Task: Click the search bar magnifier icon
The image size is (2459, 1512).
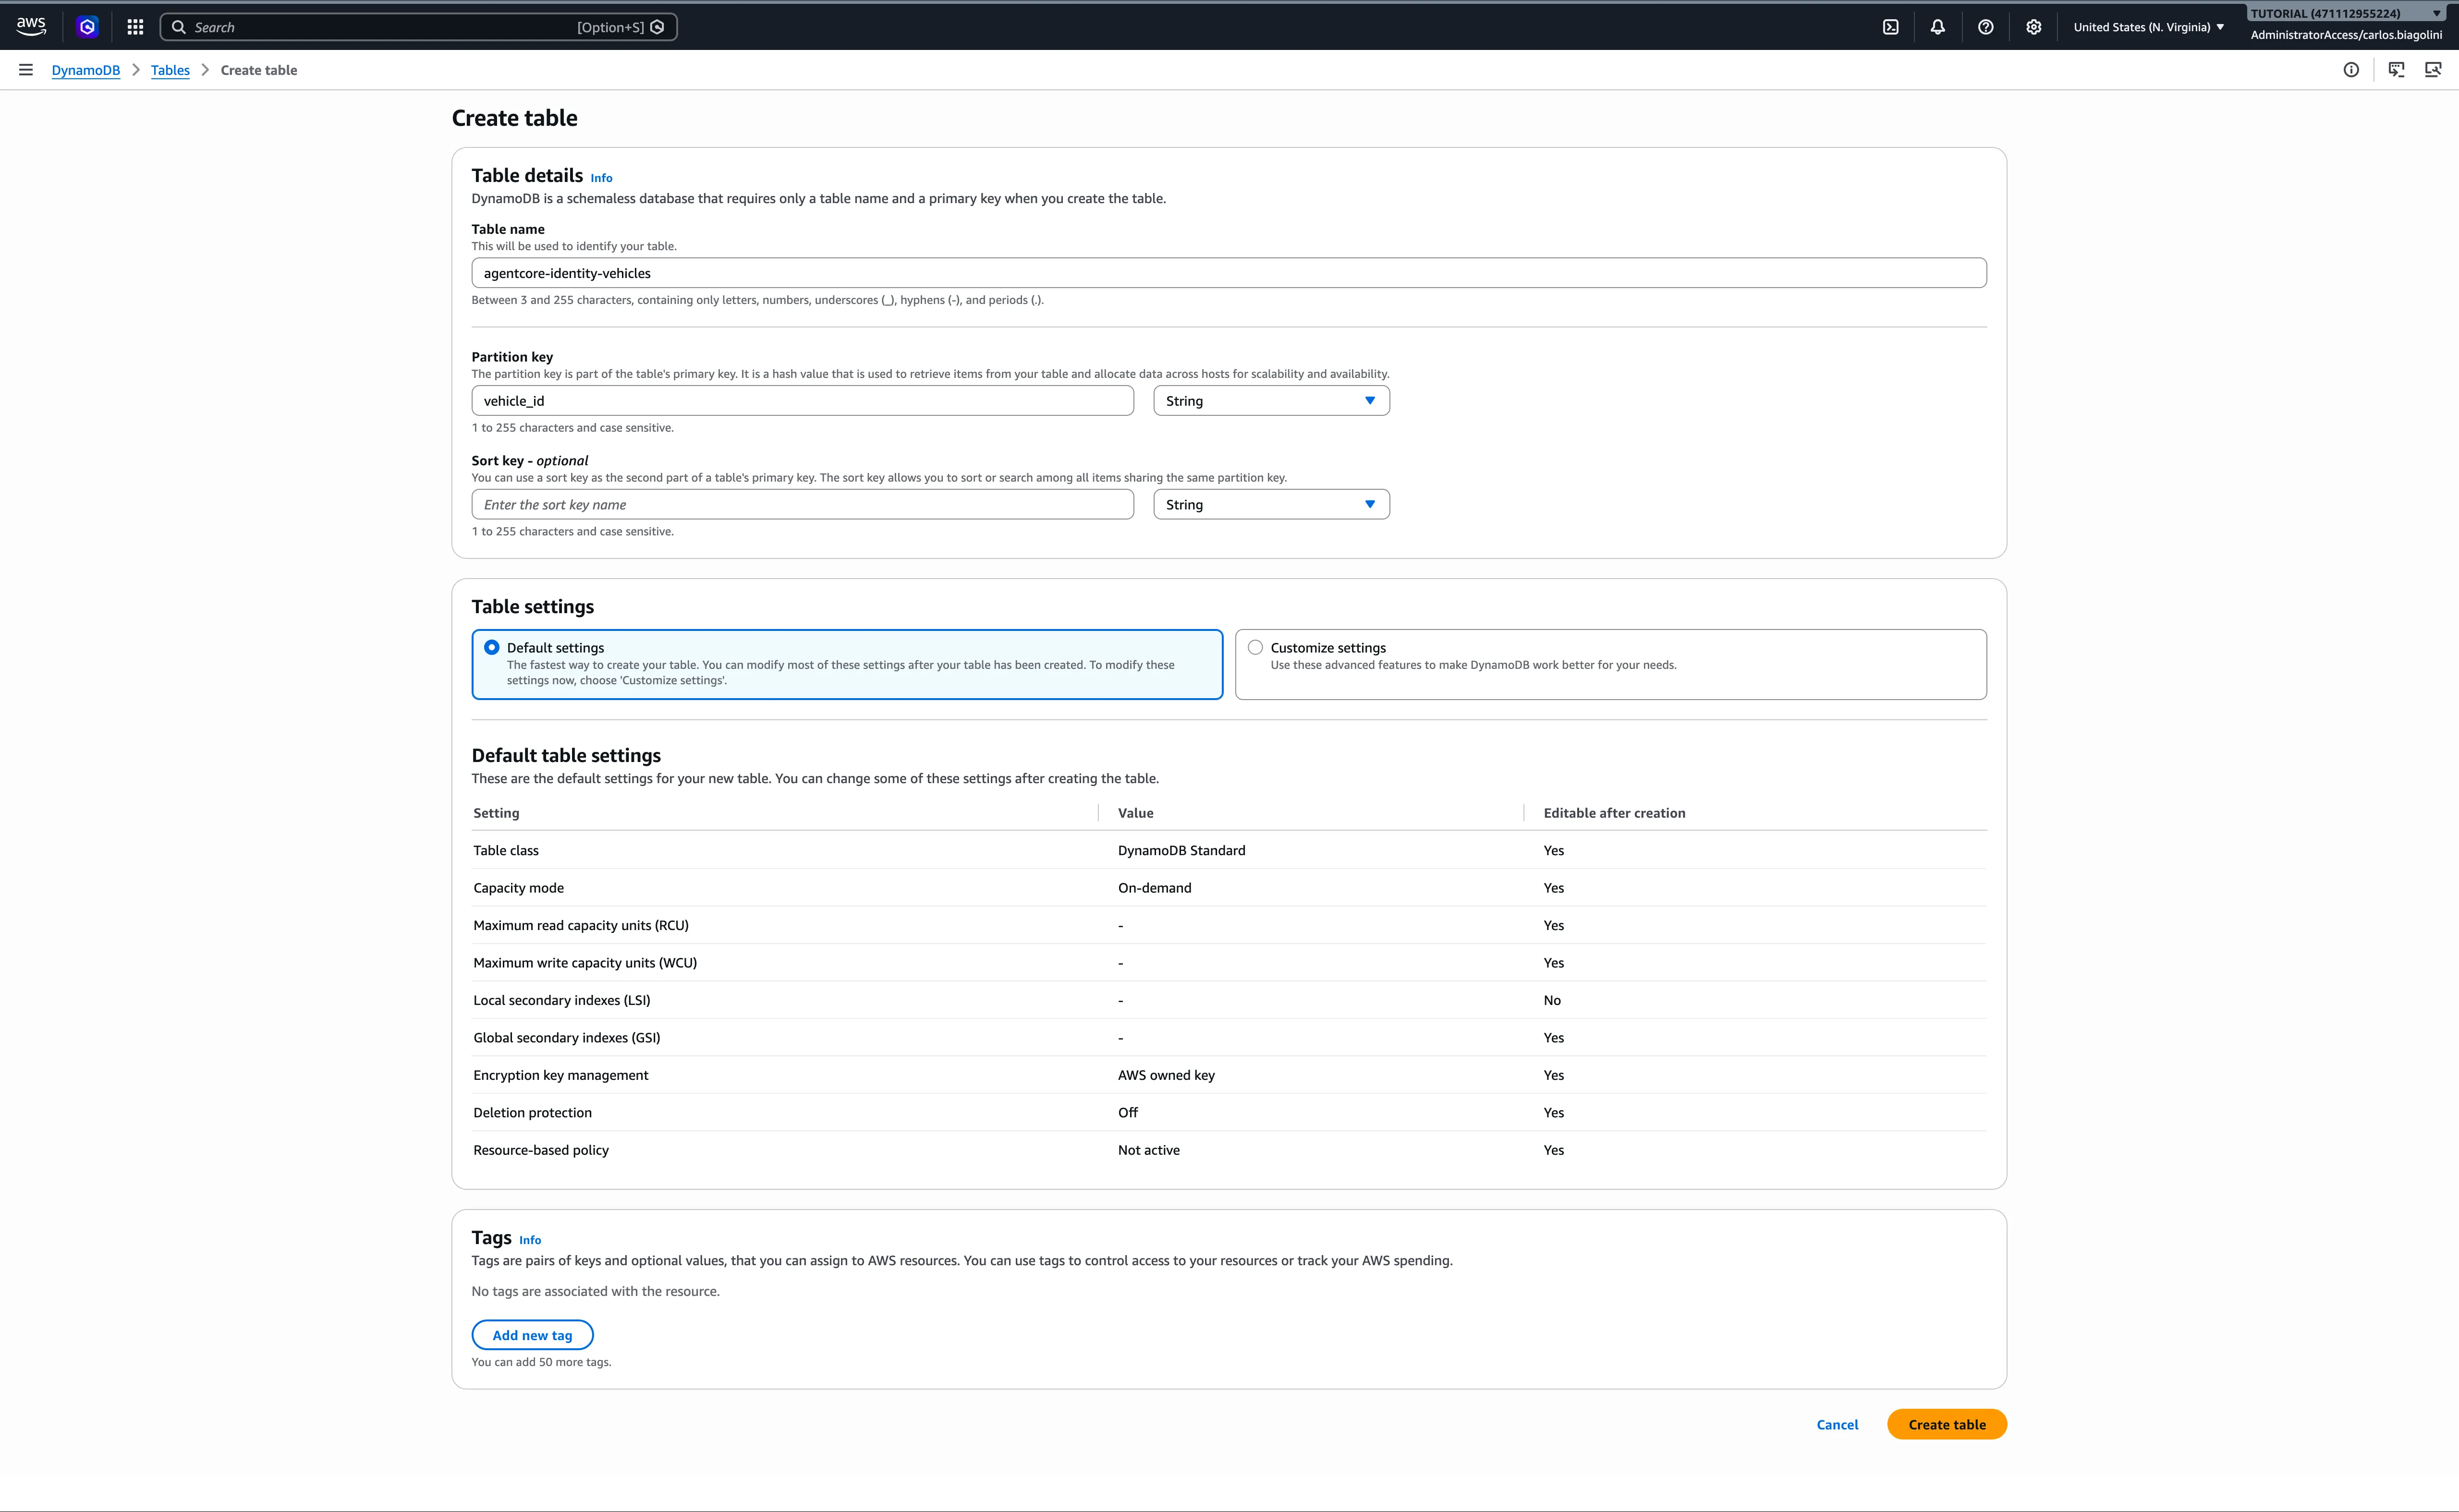Action: (179, 27)
